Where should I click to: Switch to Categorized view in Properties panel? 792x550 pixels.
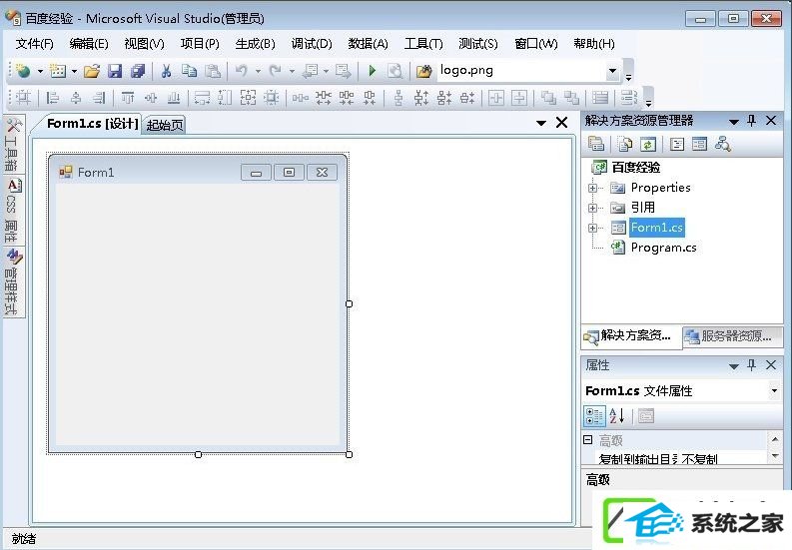(x=594, y=416)
